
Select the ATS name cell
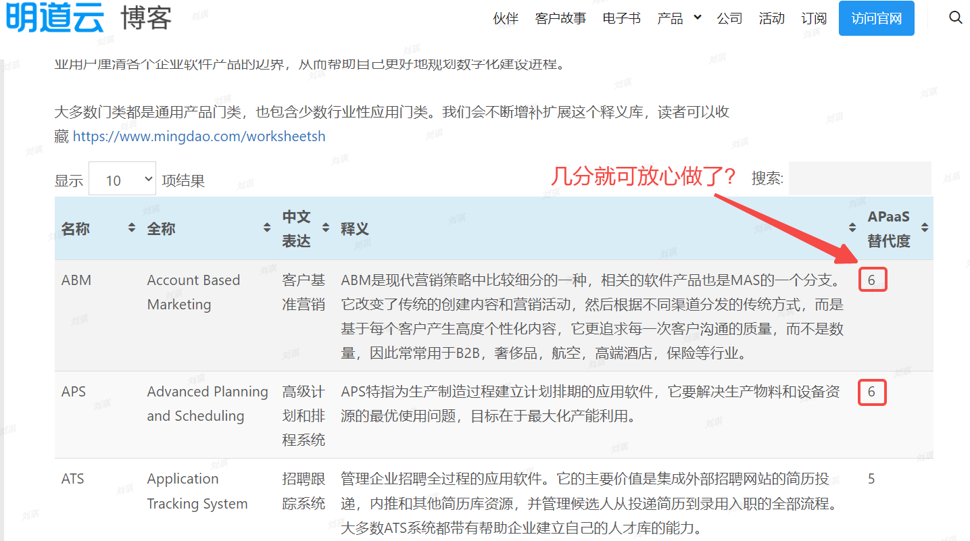(x=72, y=478)
